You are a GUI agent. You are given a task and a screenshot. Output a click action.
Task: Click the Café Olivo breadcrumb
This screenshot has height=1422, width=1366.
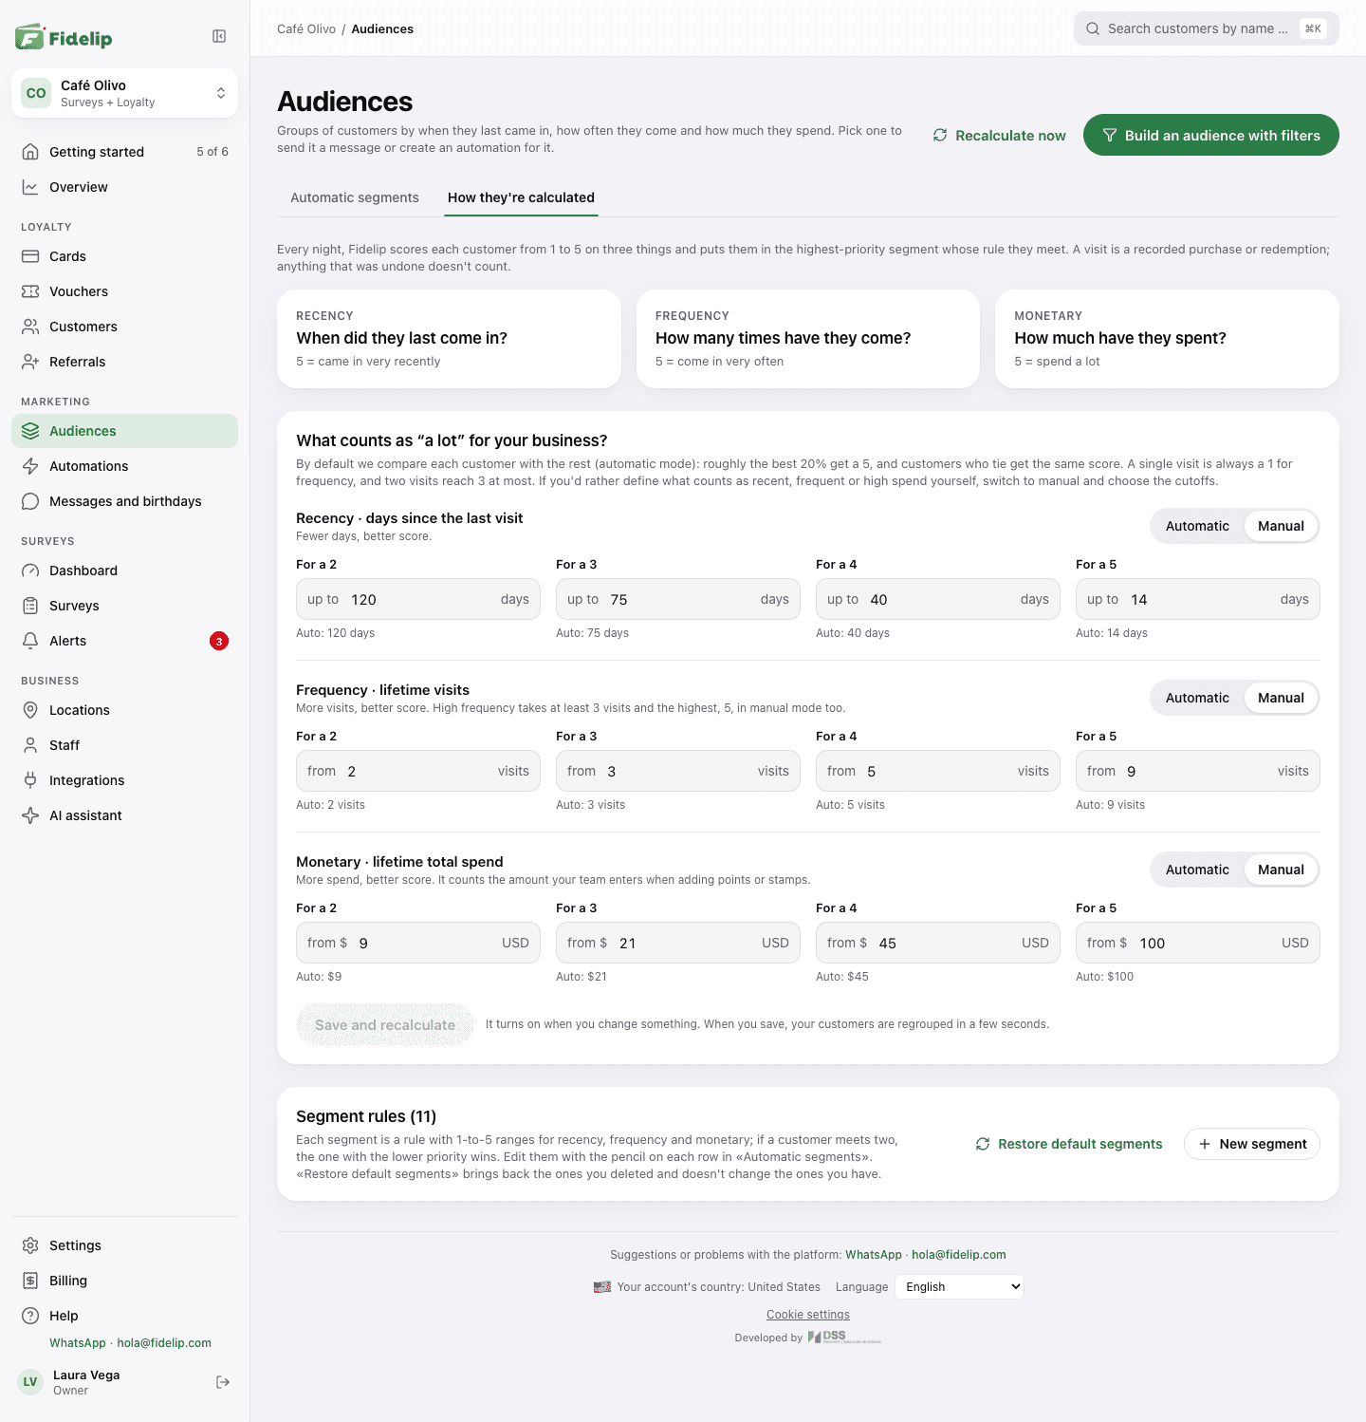[306, 29]
